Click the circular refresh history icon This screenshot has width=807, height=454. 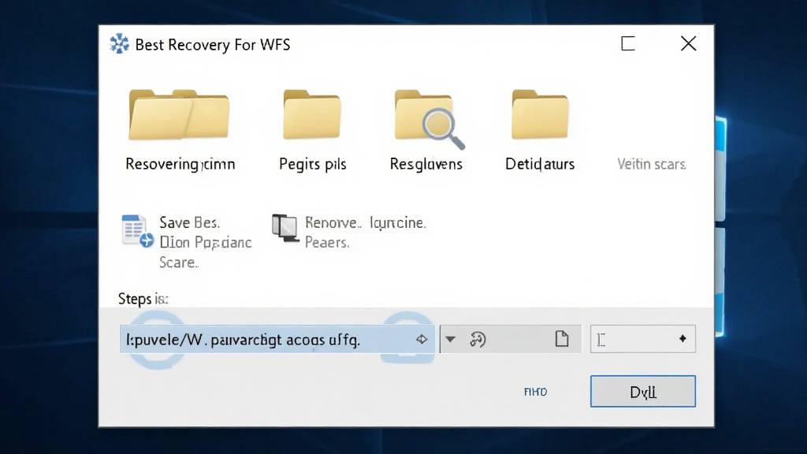click(478, 339)
